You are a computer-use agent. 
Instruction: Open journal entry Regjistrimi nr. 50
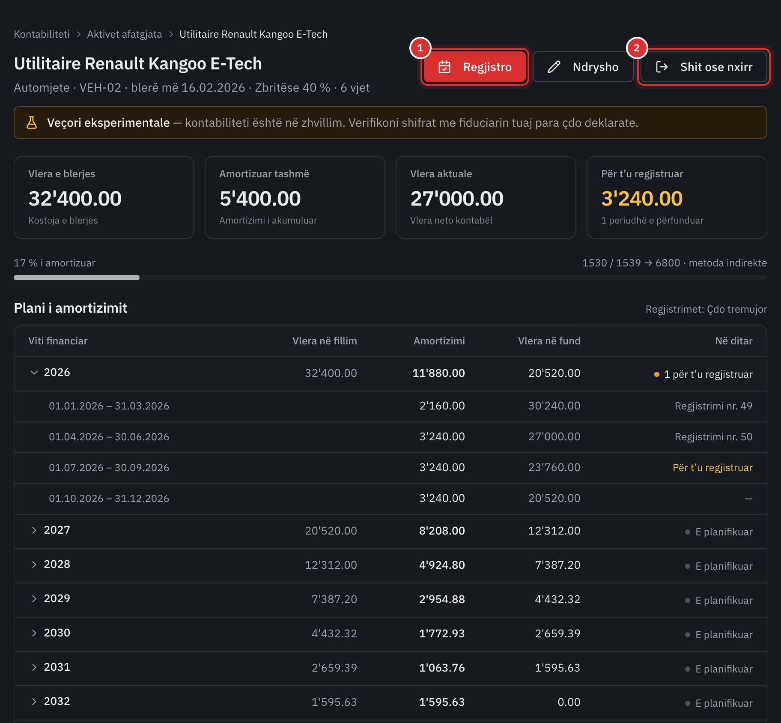[713, 437]
